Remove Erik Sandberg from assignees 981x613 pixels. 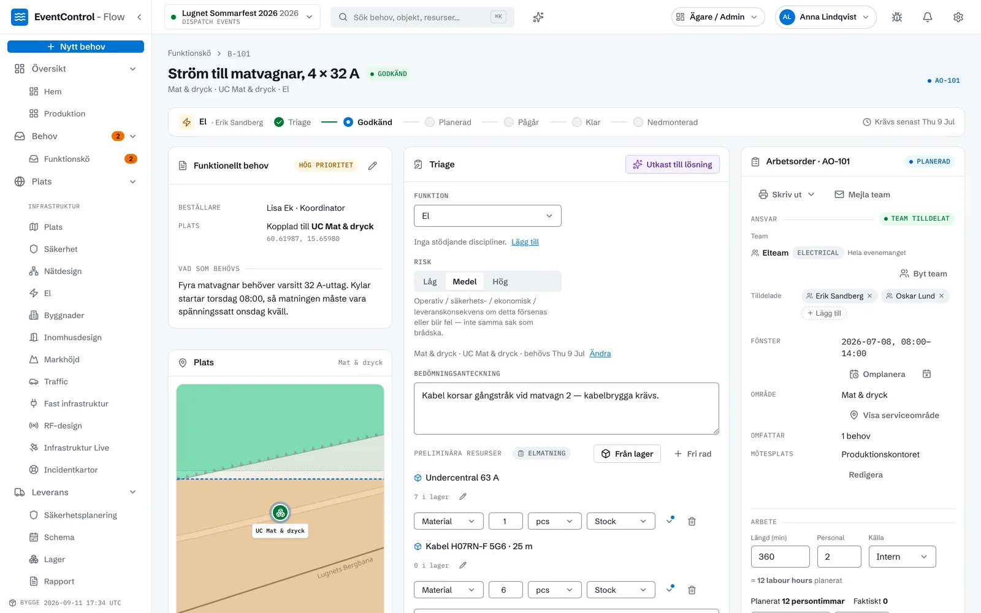[869, 296]
